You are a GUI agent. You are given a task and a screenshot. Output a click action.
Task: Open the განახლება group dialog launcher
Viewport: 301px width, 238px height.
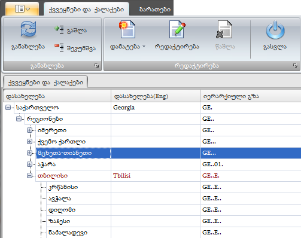[97, 66]
